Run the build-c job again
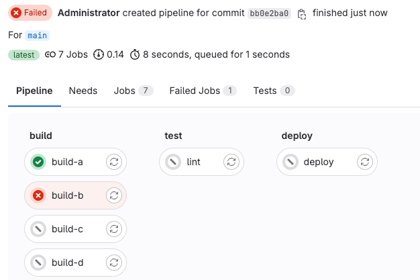420x280 pixels. pyautogui.click(x=114, y=229)
